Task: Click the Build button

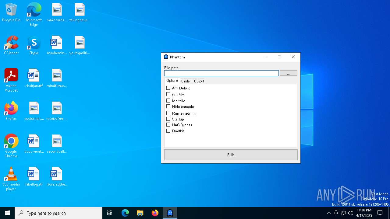Action: tap(231, 155)
